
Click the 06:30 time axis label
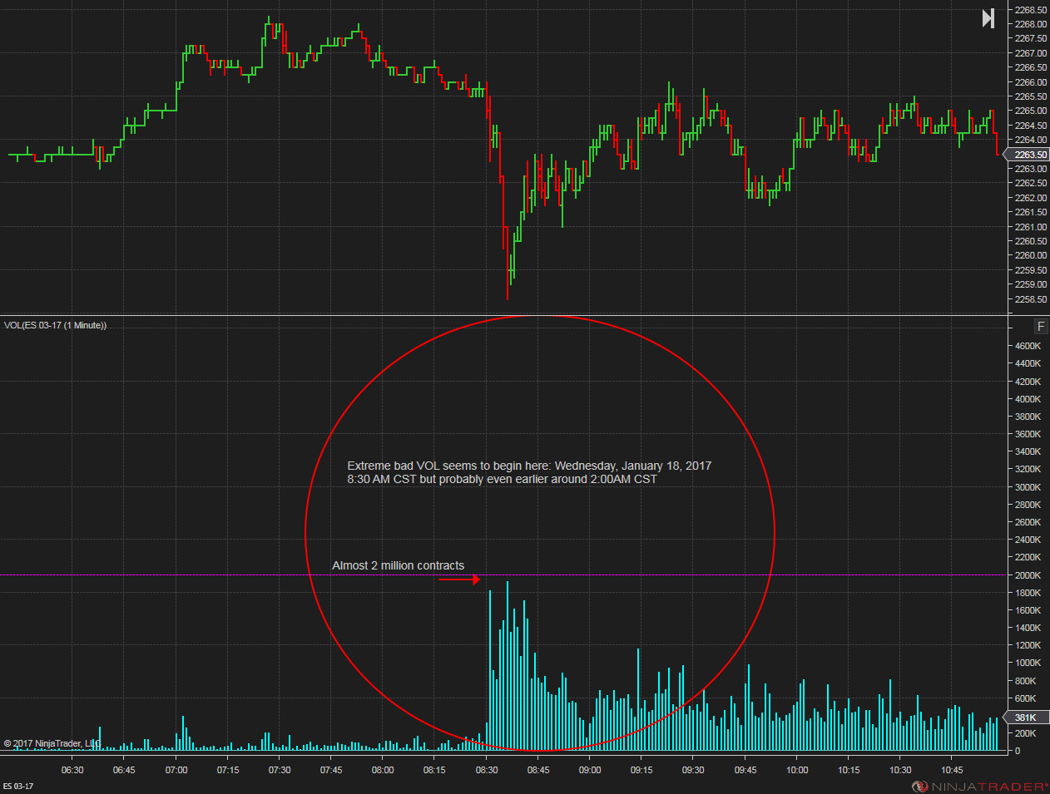coord(72,770)
